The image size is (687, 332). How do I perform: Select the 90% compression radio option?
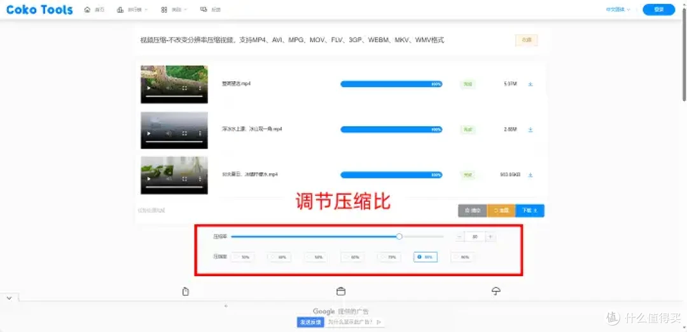click(462, 257)
